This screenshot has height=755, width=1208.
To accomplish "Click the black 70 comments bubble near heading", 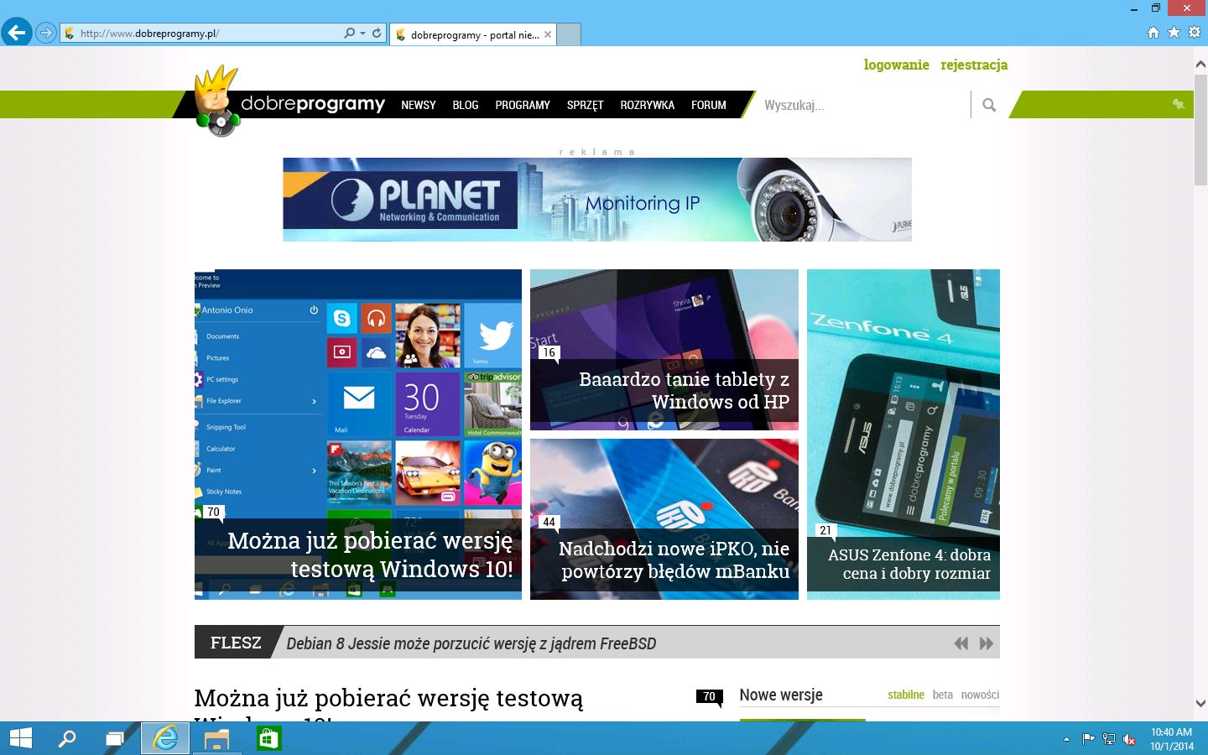I will 710,697.
